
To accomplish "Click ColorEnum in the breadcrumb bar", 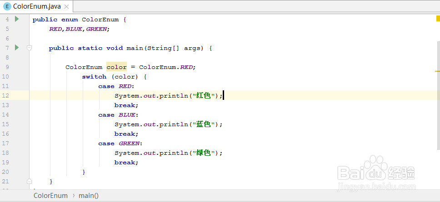I will coord(50,196).
